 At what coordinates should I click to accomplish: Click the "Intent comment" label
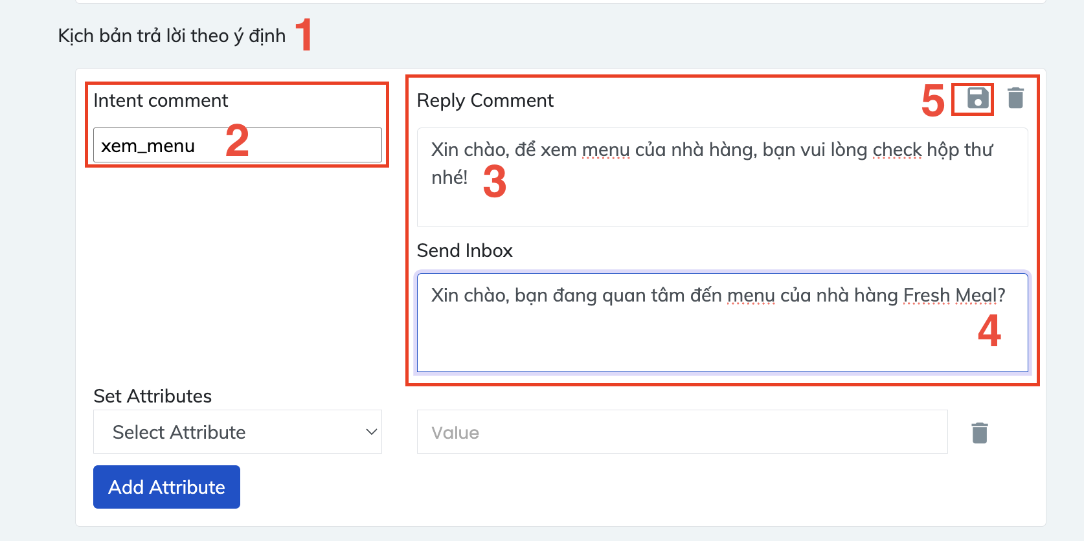coord(161,101)
